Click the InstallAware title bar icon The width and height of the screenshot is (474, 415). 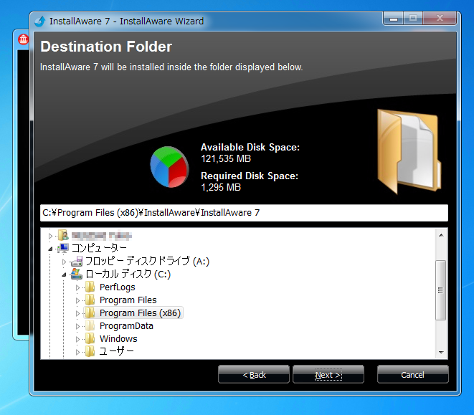tap(40, 22)
